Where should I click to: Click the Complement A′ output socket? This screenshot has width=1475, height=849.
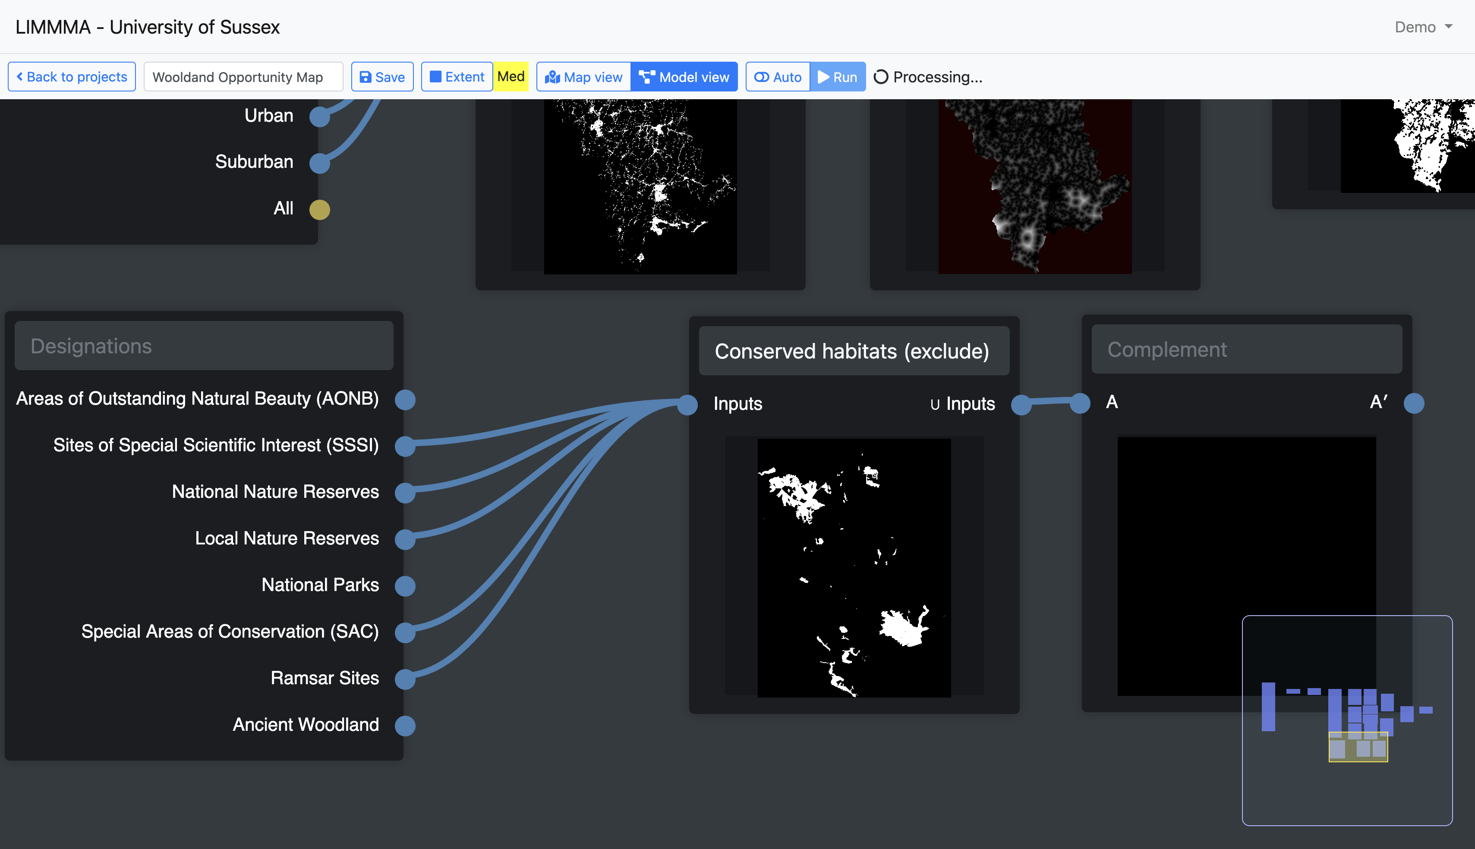(x=1414, y=403)
